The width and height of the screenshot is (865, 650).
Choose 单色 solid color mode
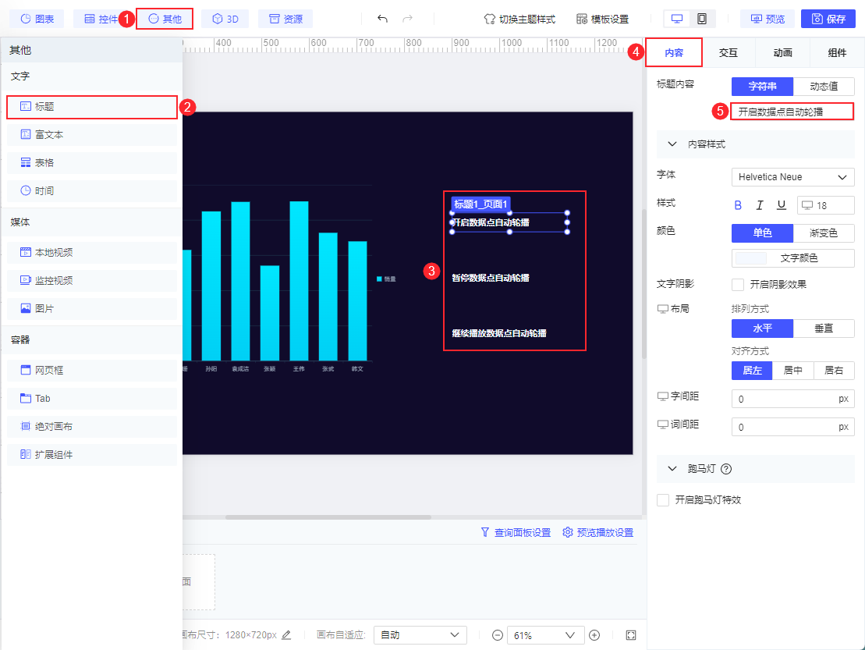762,233
